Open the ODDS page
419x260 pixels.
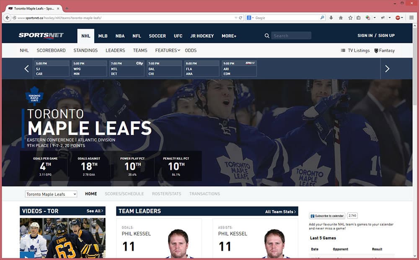click(191, 50)
